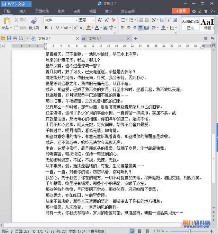Collapse the ribbon with the caret button
Screen dimensions: 218x234
click(x=185, y=3)
